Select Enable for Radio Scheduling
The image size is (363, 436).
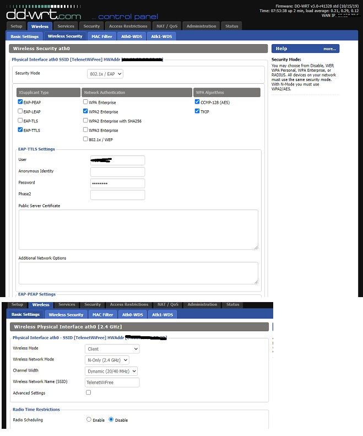tap(89, 420)
